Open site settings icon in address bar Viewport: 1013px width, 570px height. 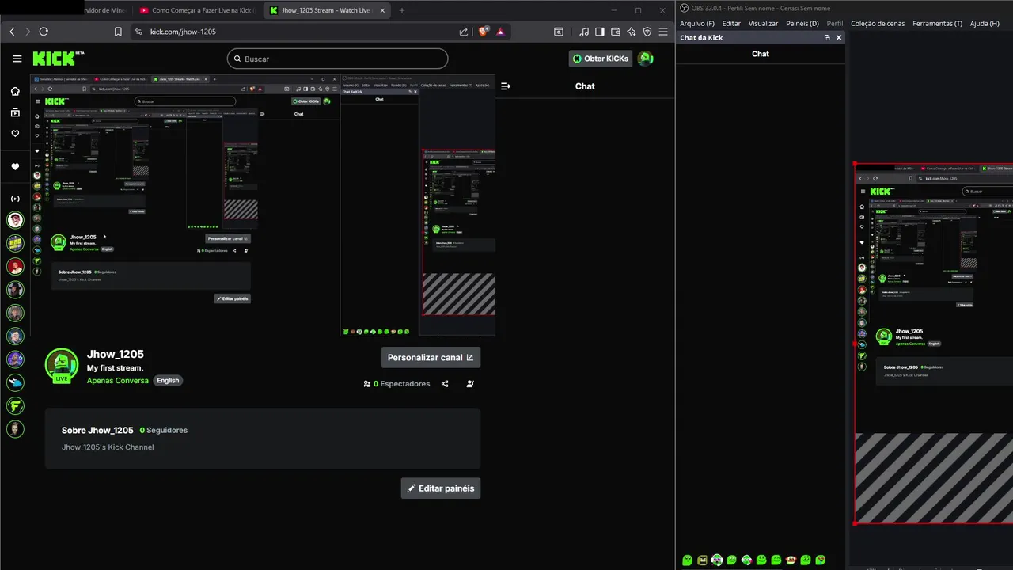[138, 32]
